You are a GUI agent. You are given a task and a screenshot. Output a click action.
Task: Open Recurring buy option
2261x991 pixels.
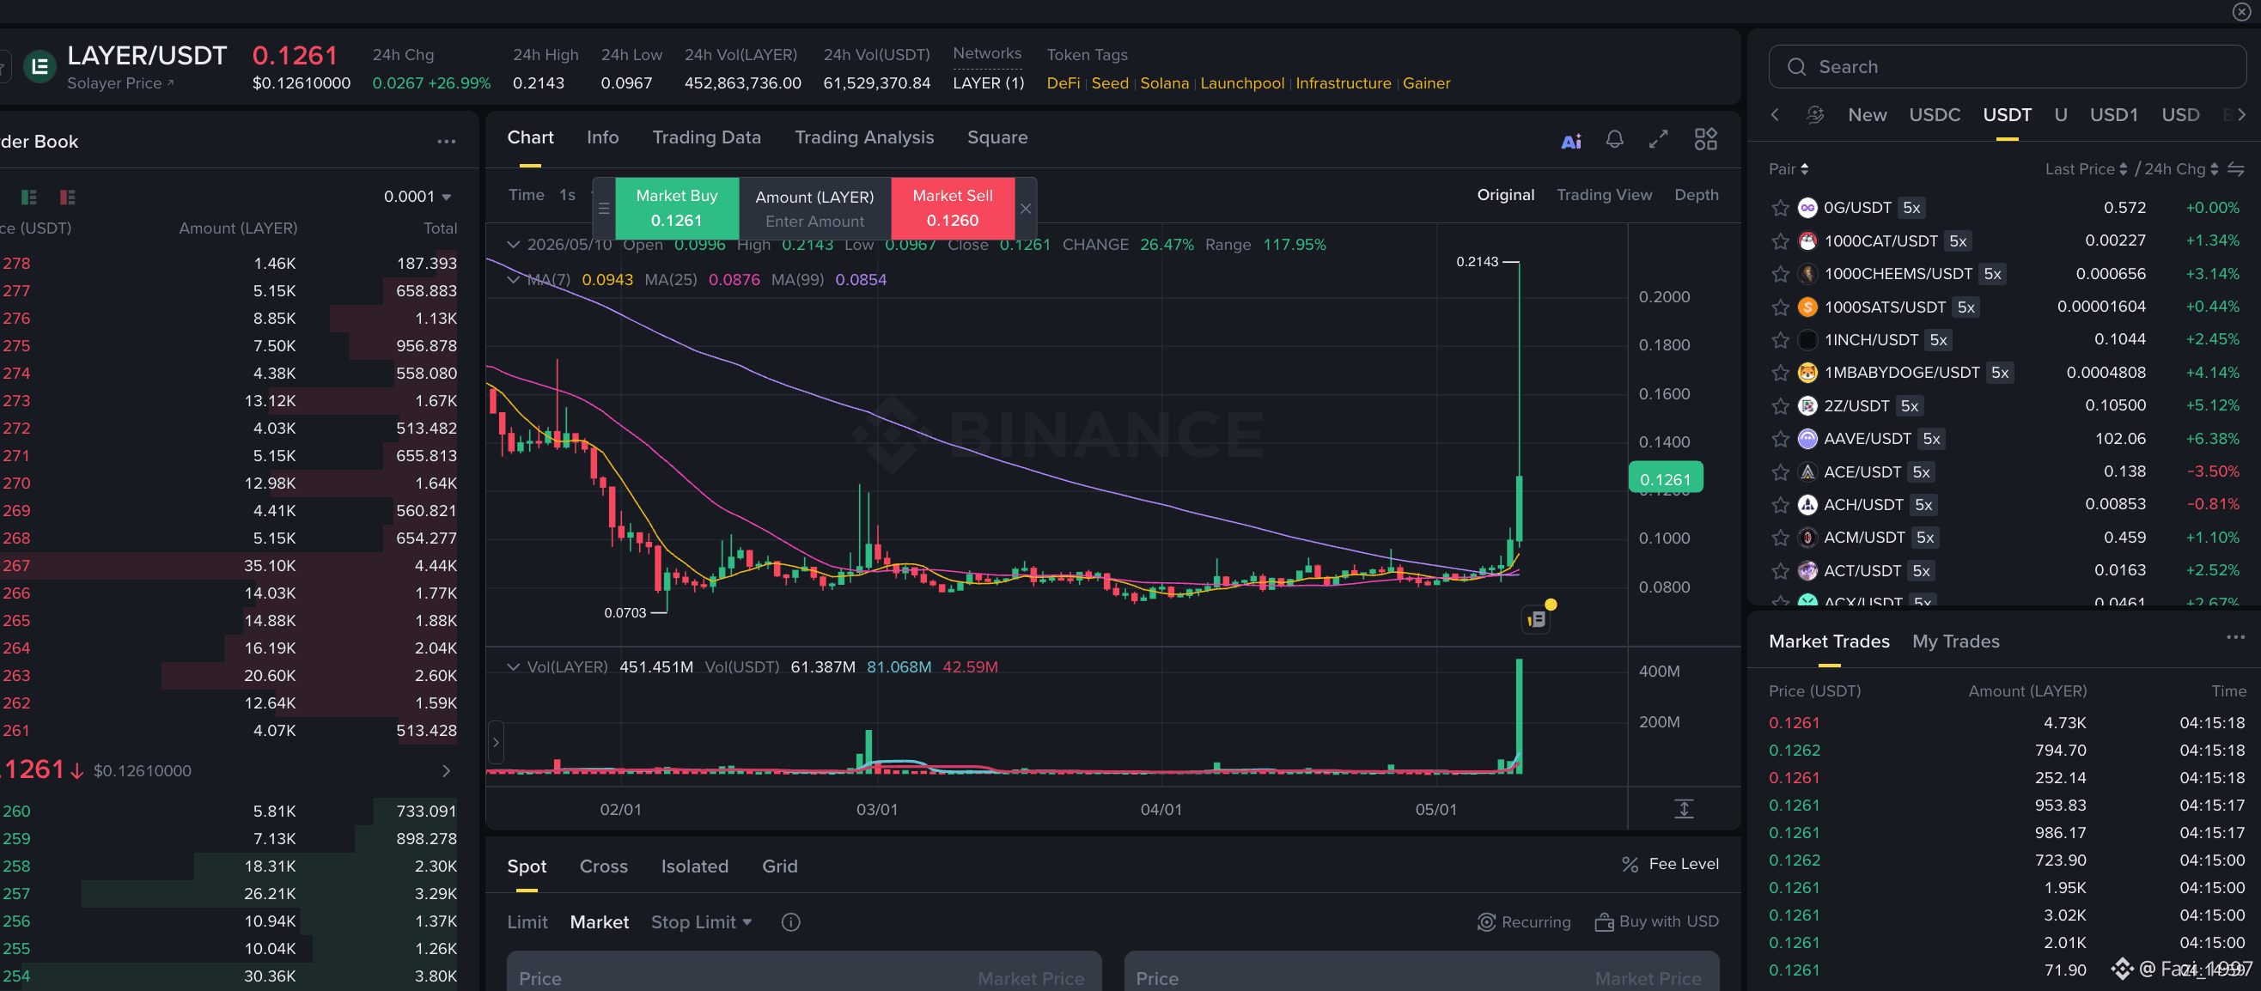[x=1524, y=921]
